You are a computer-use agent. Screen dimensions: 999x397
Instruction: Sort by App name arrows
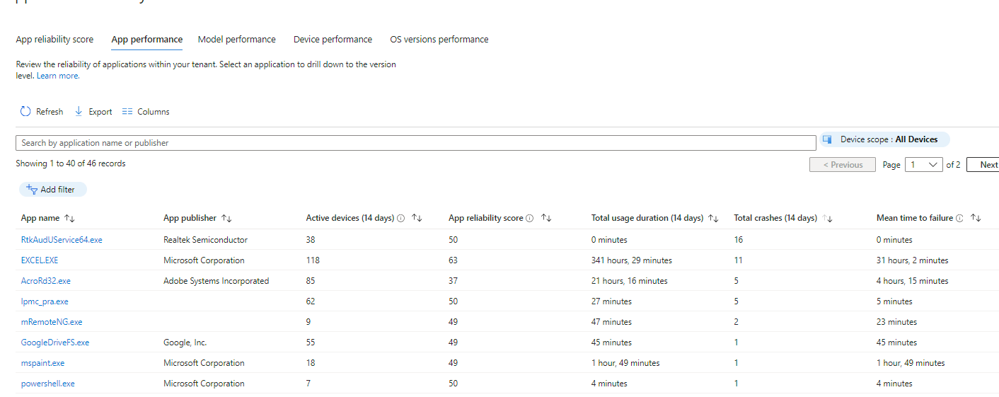[69, 218]
